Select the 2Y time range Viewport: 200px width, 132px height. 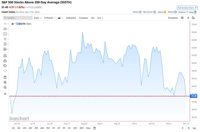pyautogui.click(x=59, y=128)
